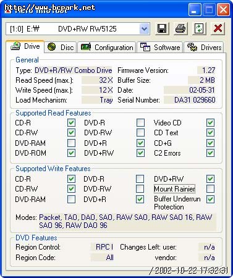Toggle DVD-RW read feature checkbox
The image size is (233, 278).
[x=140, y=133]
